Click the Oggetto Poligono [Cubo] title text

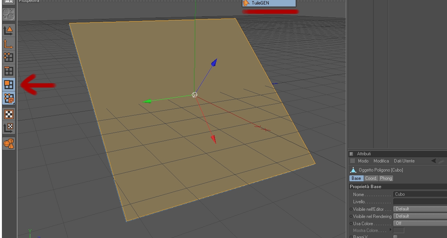coord(381,170)
